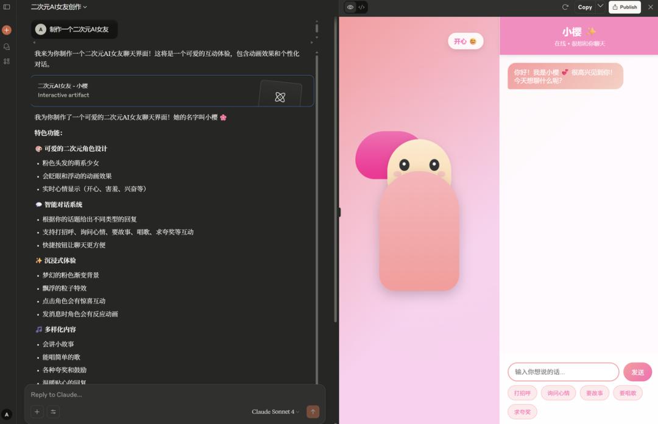Toggle the 开心 mood badge above the character

(465, 41)
